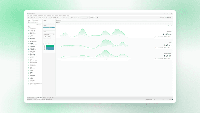
Task: Switch to the Sheet 1 tab
Action: (44, 98)
